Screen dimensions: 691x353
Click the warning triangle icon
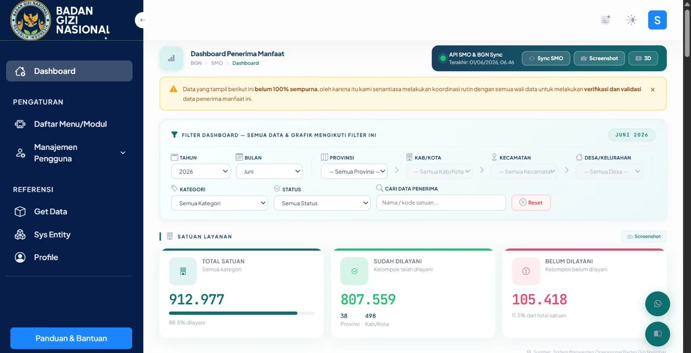[x=174, y=89]
